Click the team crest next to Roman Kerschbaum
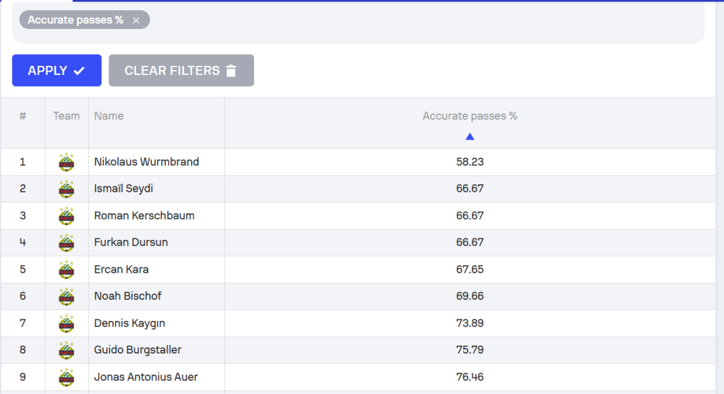724x394 pixels. click(67, 215)
